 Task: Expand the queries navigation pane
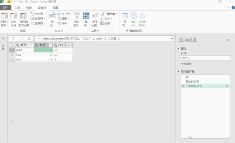[3, 38]
